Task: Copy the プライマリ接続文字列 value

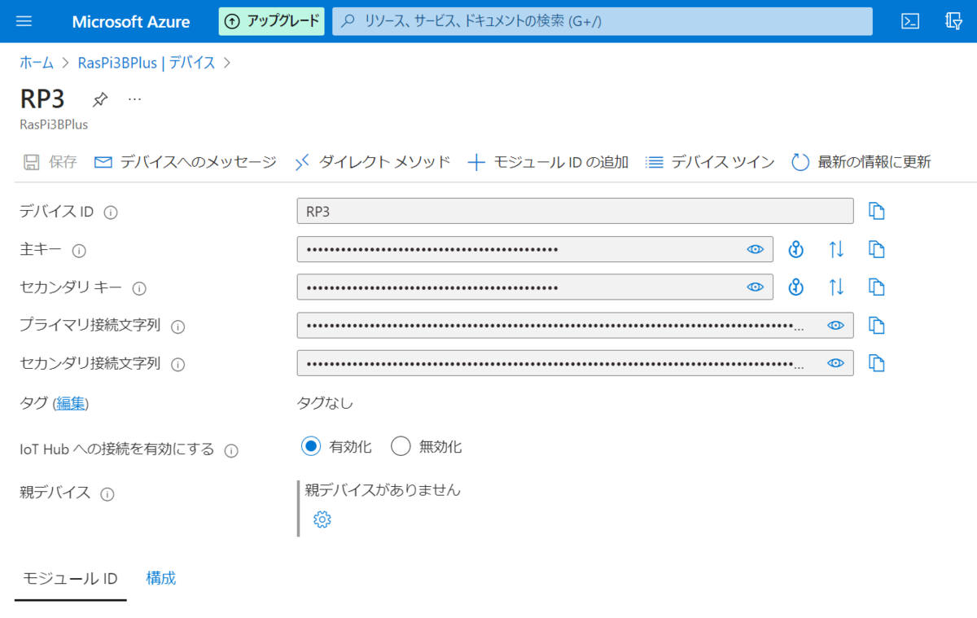Action: click(x=876, y=325)
